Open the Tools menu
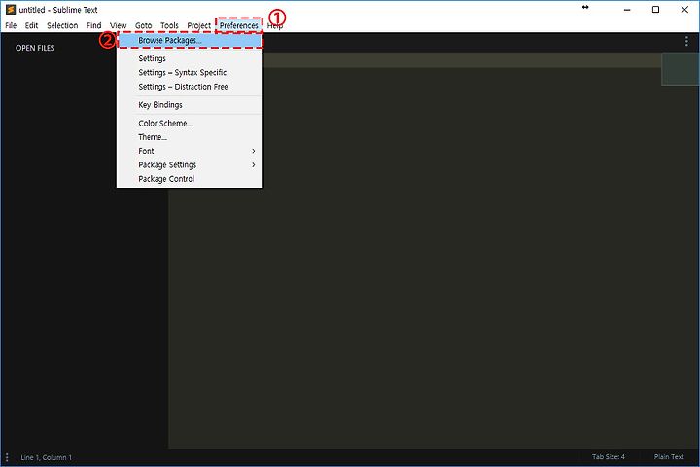700x467 pixels. pyautogui.click(x=169, y=25)
